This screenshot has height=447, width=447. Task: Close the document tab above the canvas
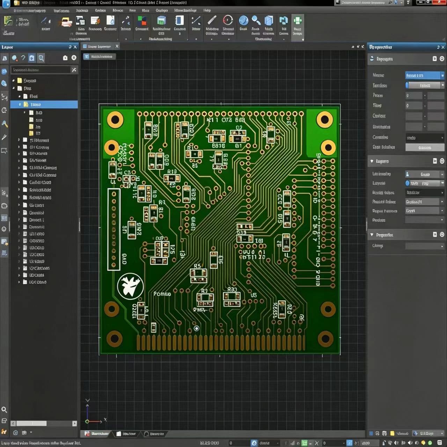pos(117,46)
